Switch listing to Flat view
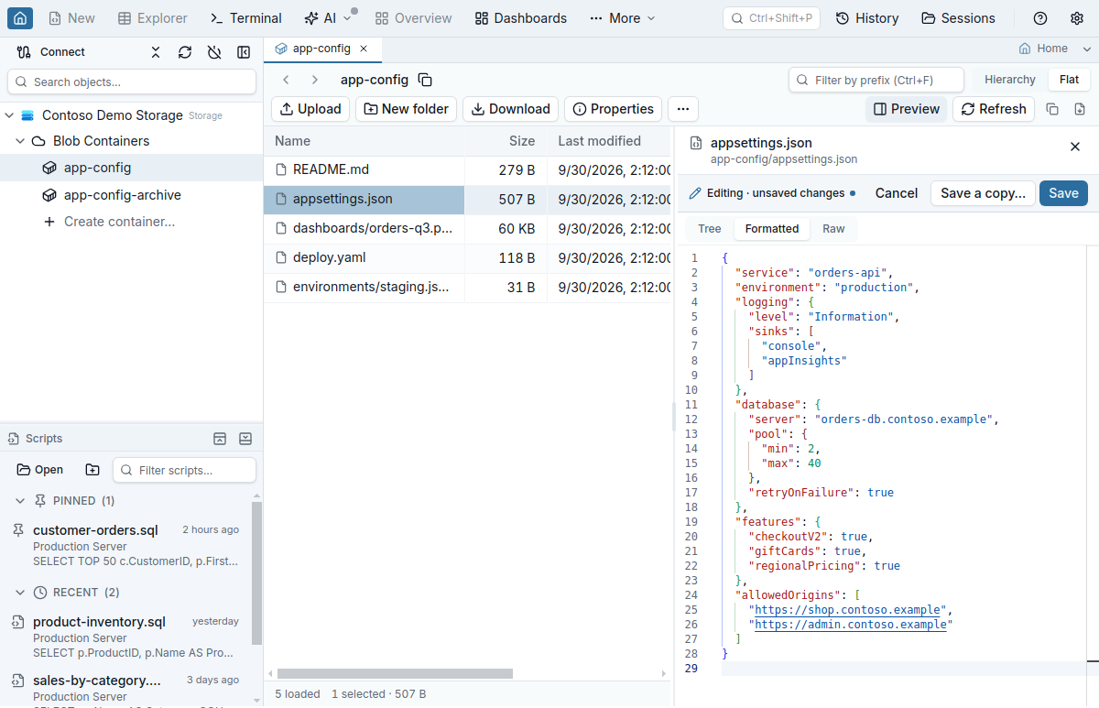The width and height of the screenshot is (1099, 708). click(1070, 80)
